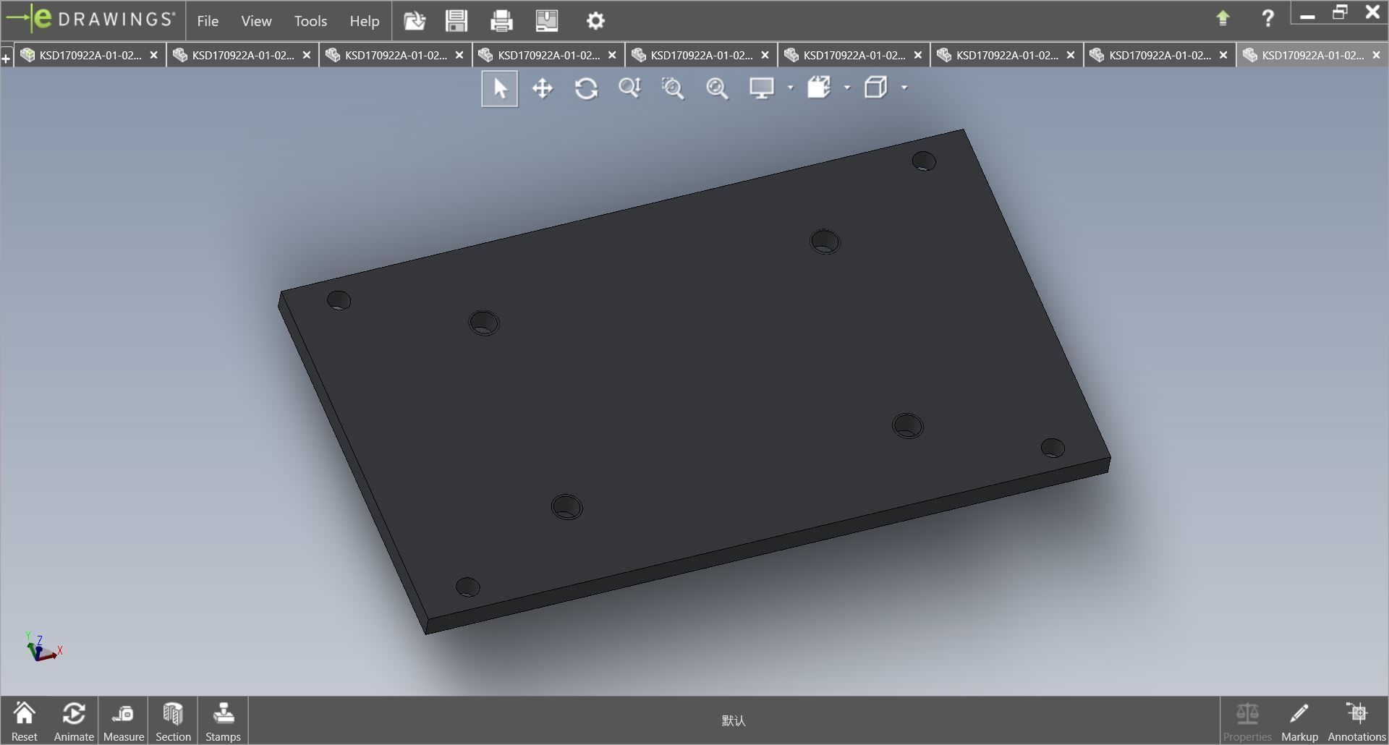This screenshot has width=1389, height=745.
Task: Activate the Select arrow tool
Action: 500,88
